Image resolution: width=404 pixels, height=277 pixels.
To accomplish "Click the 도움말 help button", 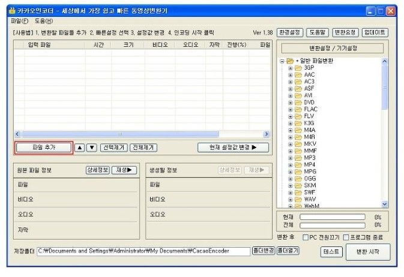I will pos(317,32).
